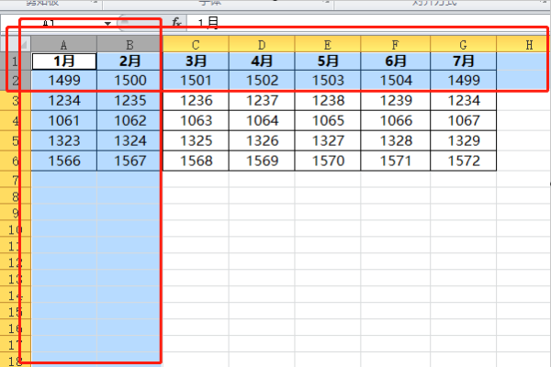This screenshot has height=367, width=551.
Task: Click the 1499 cell under 1月
Action: (x=64, y=81)
